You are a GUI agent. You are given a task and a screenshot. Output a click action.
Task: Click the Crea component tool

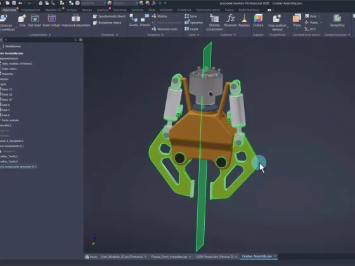coord(22,20)
